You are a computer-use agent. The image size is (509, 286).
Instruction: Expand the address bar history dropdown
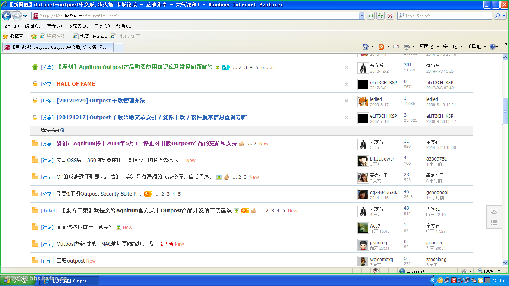click(362, 16)
